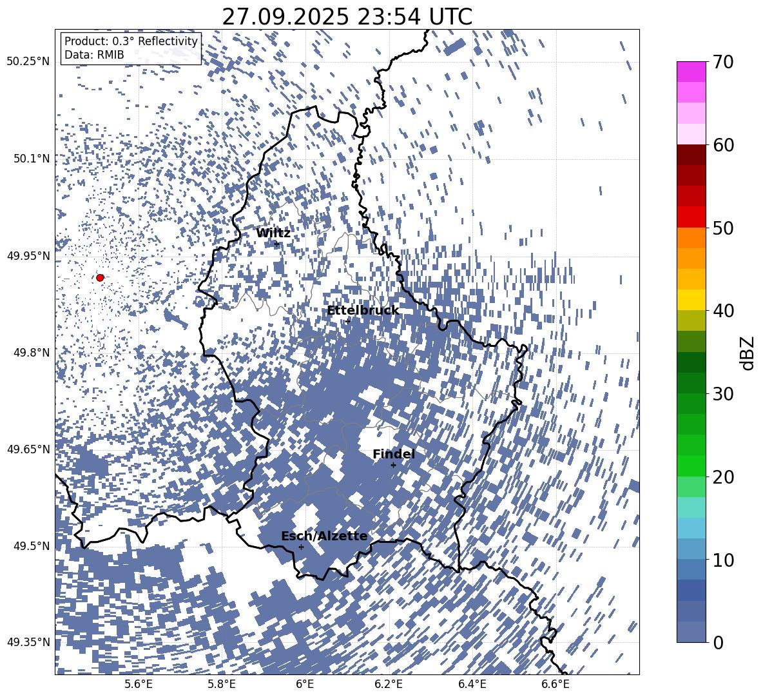The height and width of the screenshot is (697, 763).
Task: Click the Findel station label
Action: pyautogui.click(x=394, y=454)
